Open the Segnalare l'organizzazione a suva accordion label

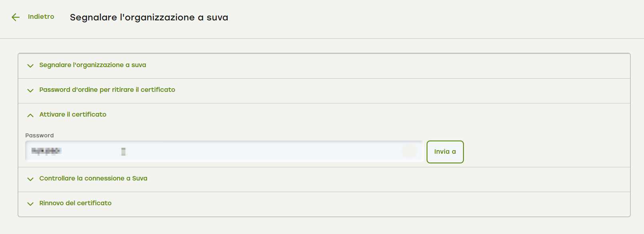(x=92, y=65)
